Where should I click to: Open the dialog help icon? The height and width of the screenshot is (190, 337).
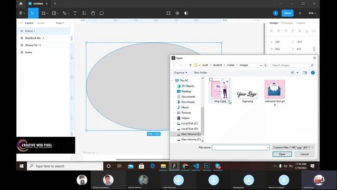(x=313, y=73)
